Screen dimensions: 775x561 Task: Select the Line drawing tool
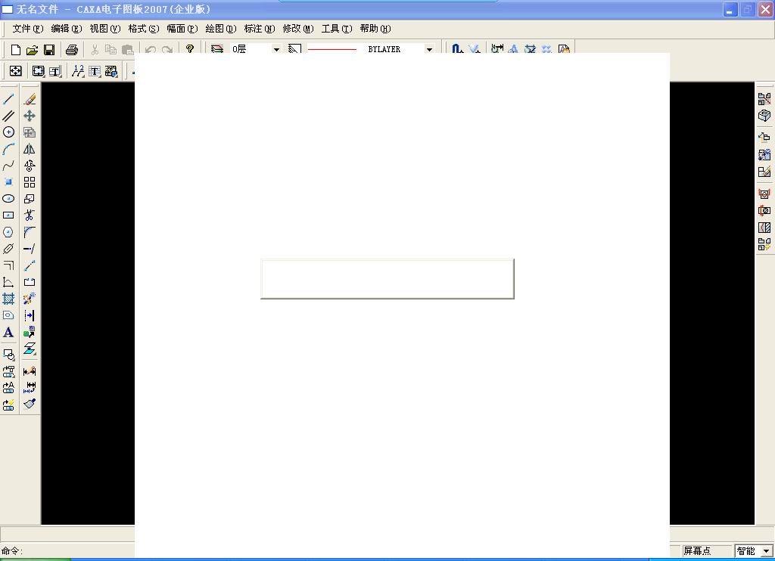(x=9, y=98)
